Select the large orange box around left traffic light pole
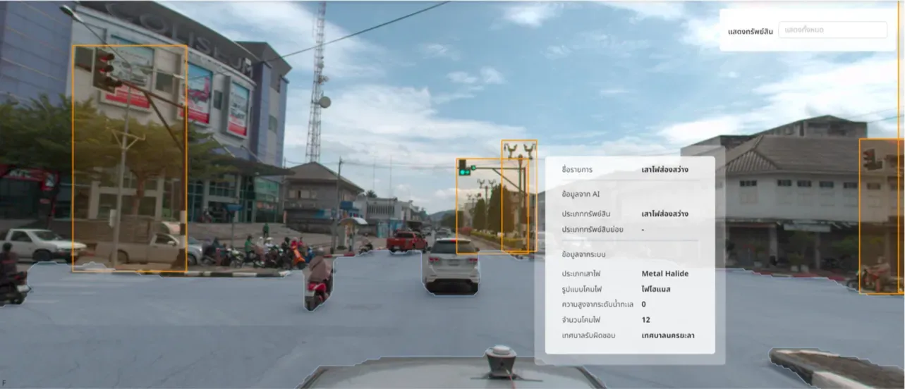 (130, 159)
